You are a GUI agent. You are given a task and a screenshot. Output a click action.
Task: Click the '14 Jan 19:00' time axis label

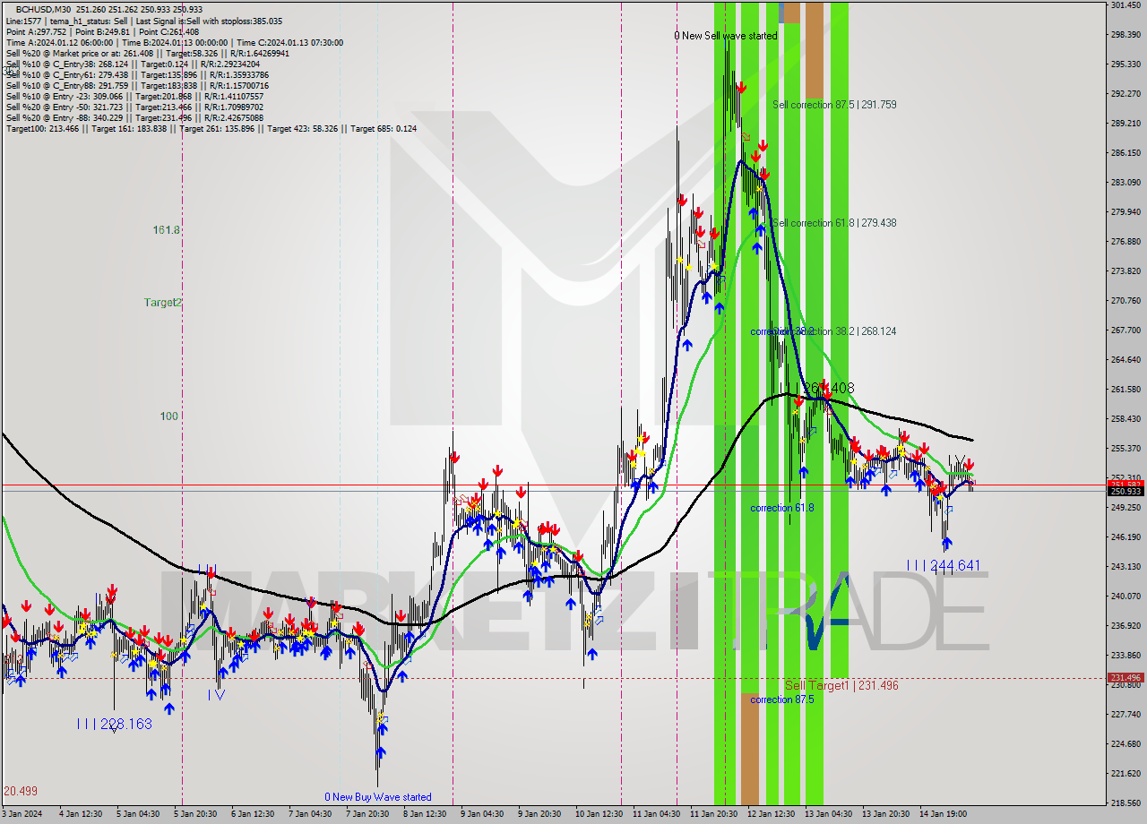coord(943,813)
